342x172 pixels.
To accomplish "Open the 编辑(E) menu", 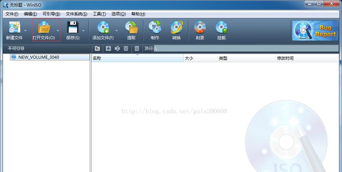I will [x=30, y=14].
